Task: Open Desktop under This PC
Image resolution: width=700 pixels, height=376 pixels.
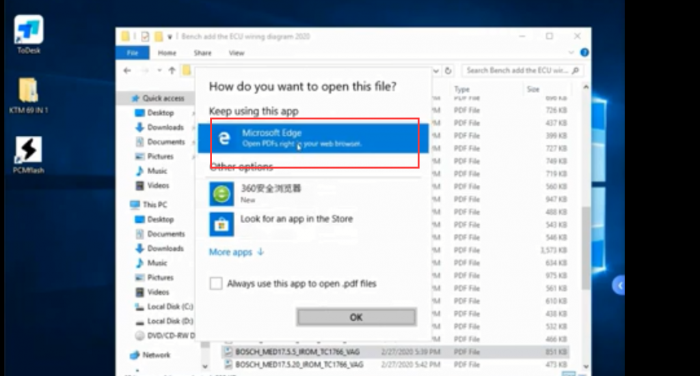Action: 160,219
